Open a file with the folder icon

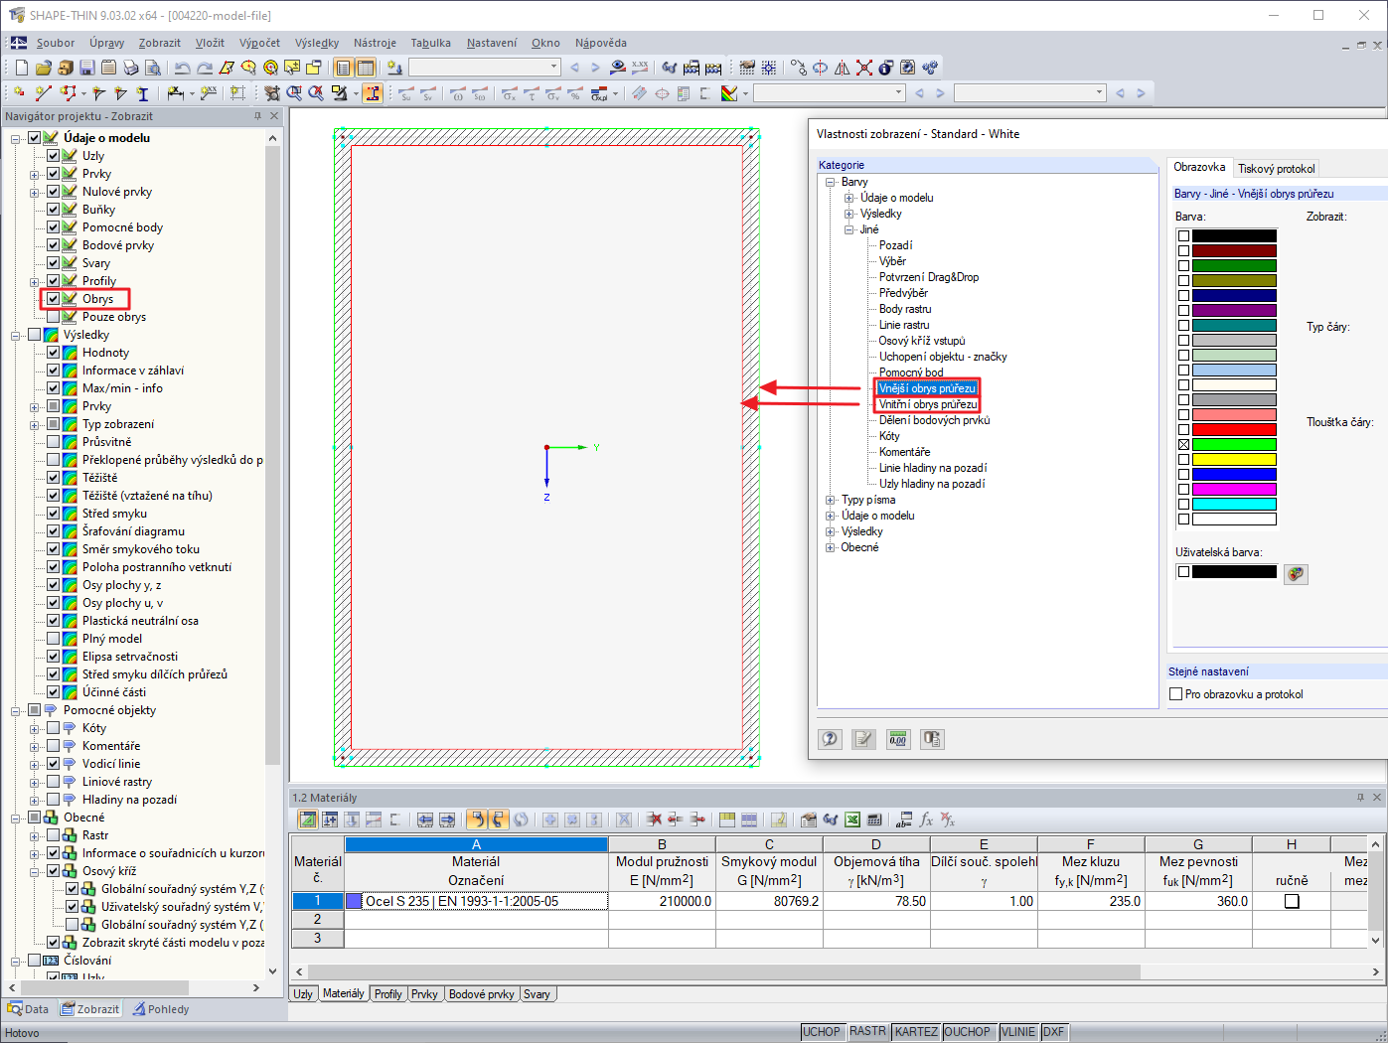pos(44,68)
